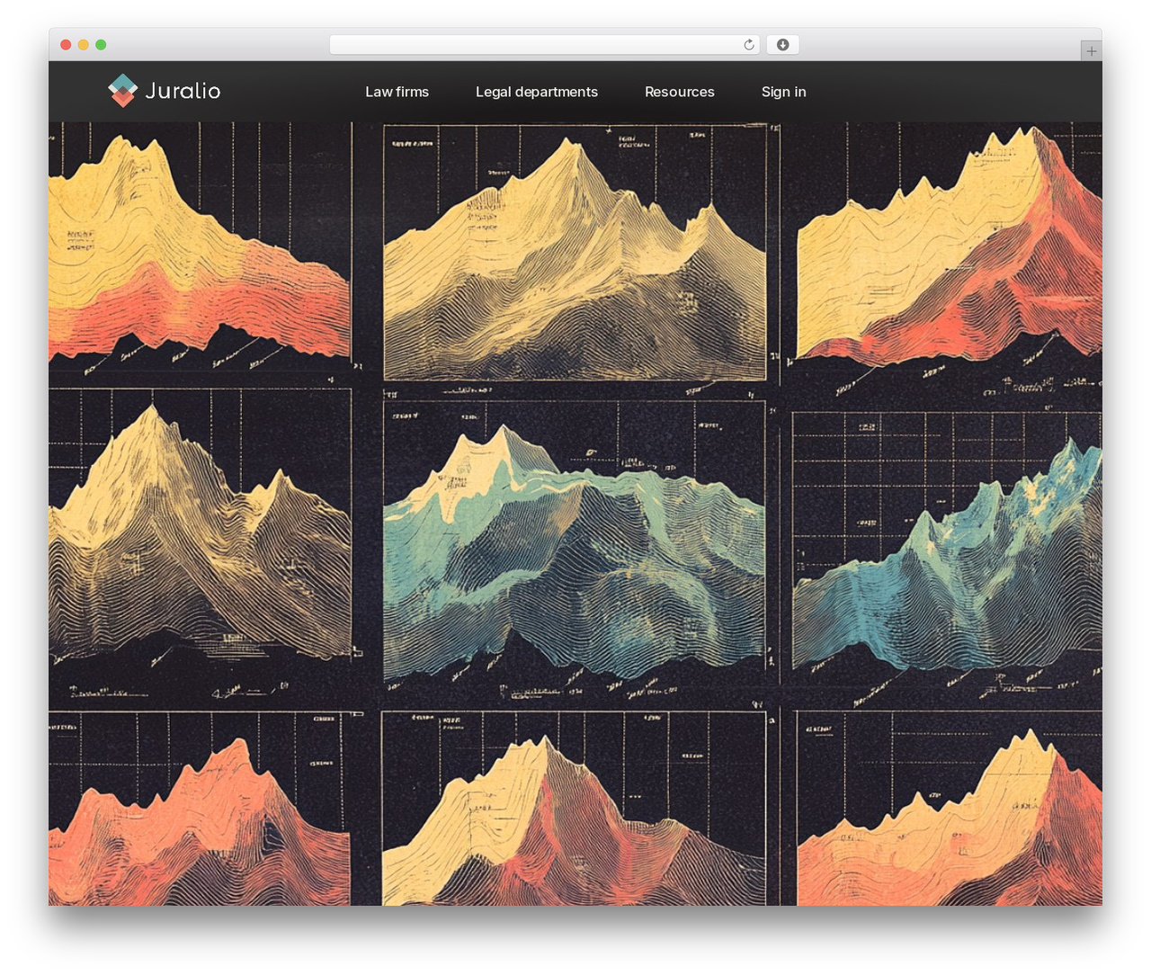Go to the Sign in page
Screen dimensions: 1151x975
784,92
